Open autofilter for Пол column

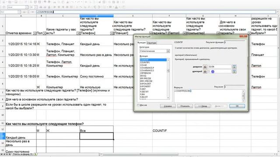click(45, 33)
